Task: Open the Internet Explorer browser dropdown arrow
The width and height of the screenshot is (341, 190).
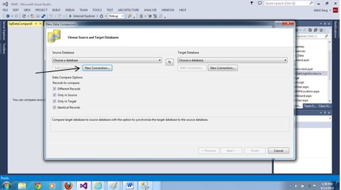Action: (97, 16)
